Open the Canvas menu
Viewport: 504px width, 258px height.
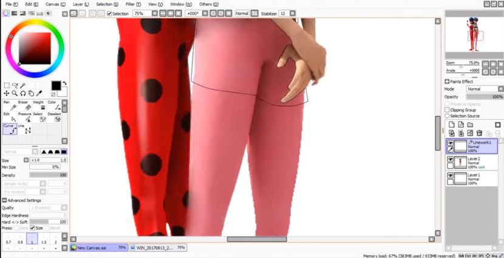point(55,4)
